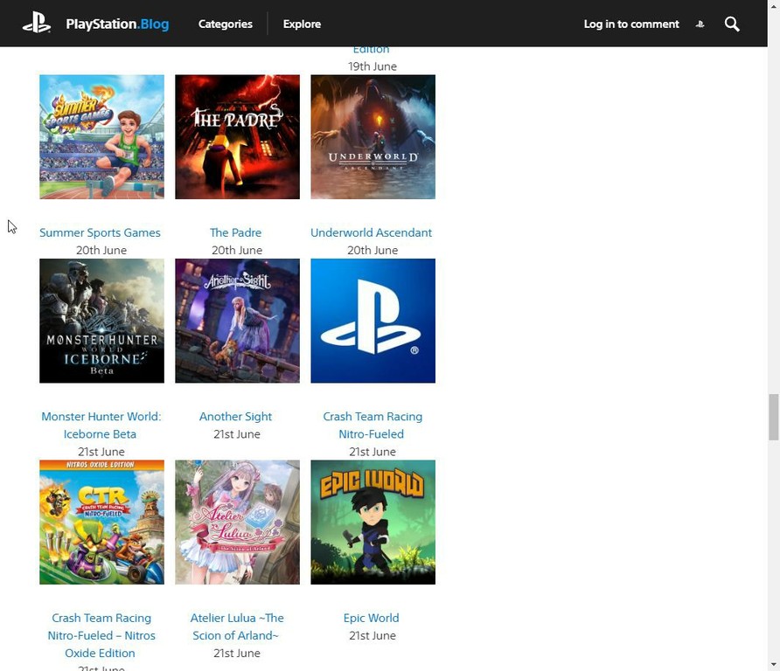Open Underworld Ascendant cover image
780x671 pixels.
(x=373, y=136)
